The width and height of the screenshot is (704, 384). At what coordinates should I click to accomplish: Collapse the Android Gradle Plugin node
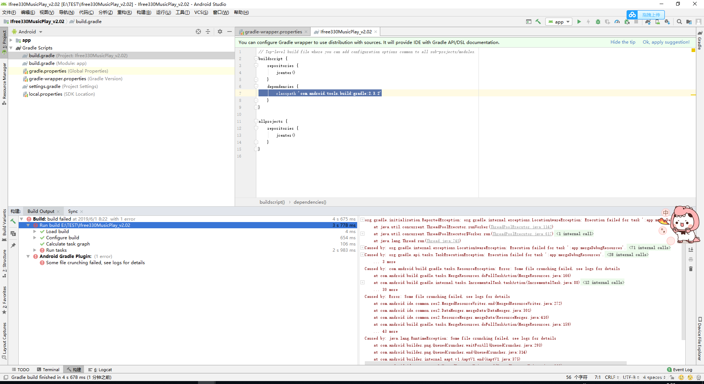click(x=28, y=256)
